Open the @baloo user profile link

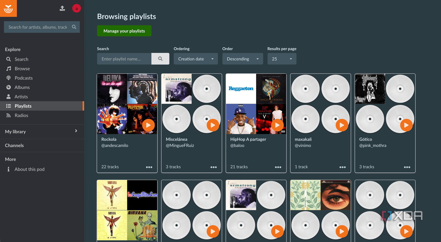point(237,145)
